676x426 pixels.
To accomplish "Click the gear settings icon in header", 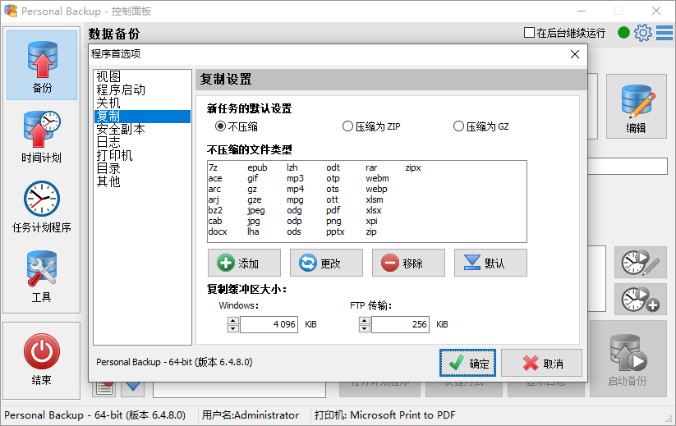I will [643, 33].
